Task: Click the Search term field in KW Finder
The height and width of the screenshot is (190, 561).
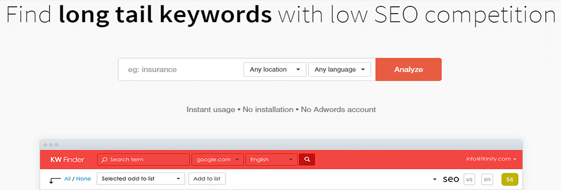Action: click(x=143, y=160)
